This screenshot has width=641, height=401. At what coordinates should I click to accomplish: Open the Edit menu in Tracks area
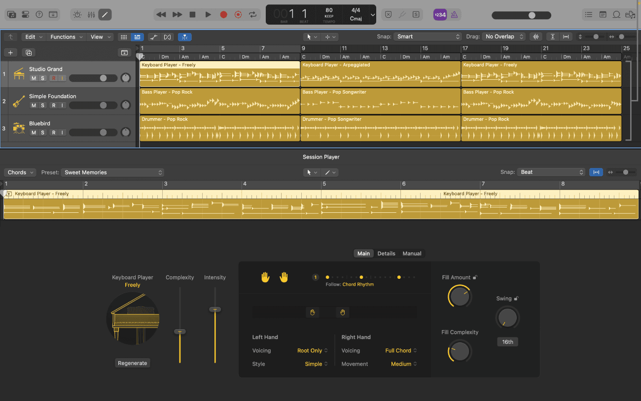coord(34,37)
